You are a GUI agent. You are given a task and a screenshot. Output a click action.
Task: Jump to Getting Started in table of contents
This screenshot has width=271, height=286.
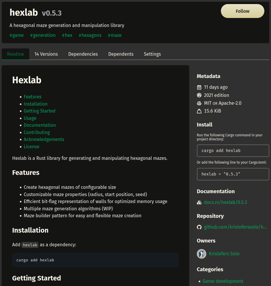pyautogui.click(x=39, y=111)
